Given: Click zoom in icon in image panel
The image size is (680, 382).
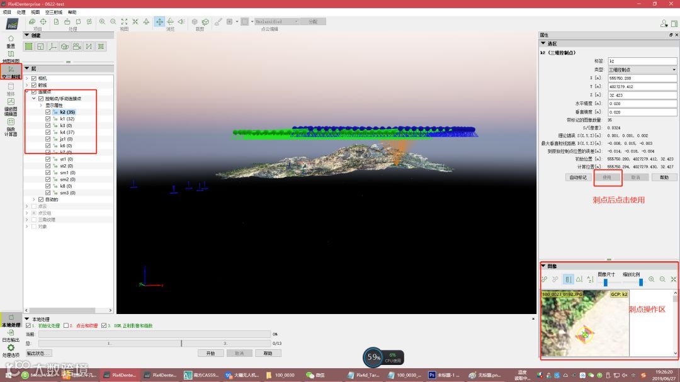Looking at the screenshot, I should click(652, 279).
